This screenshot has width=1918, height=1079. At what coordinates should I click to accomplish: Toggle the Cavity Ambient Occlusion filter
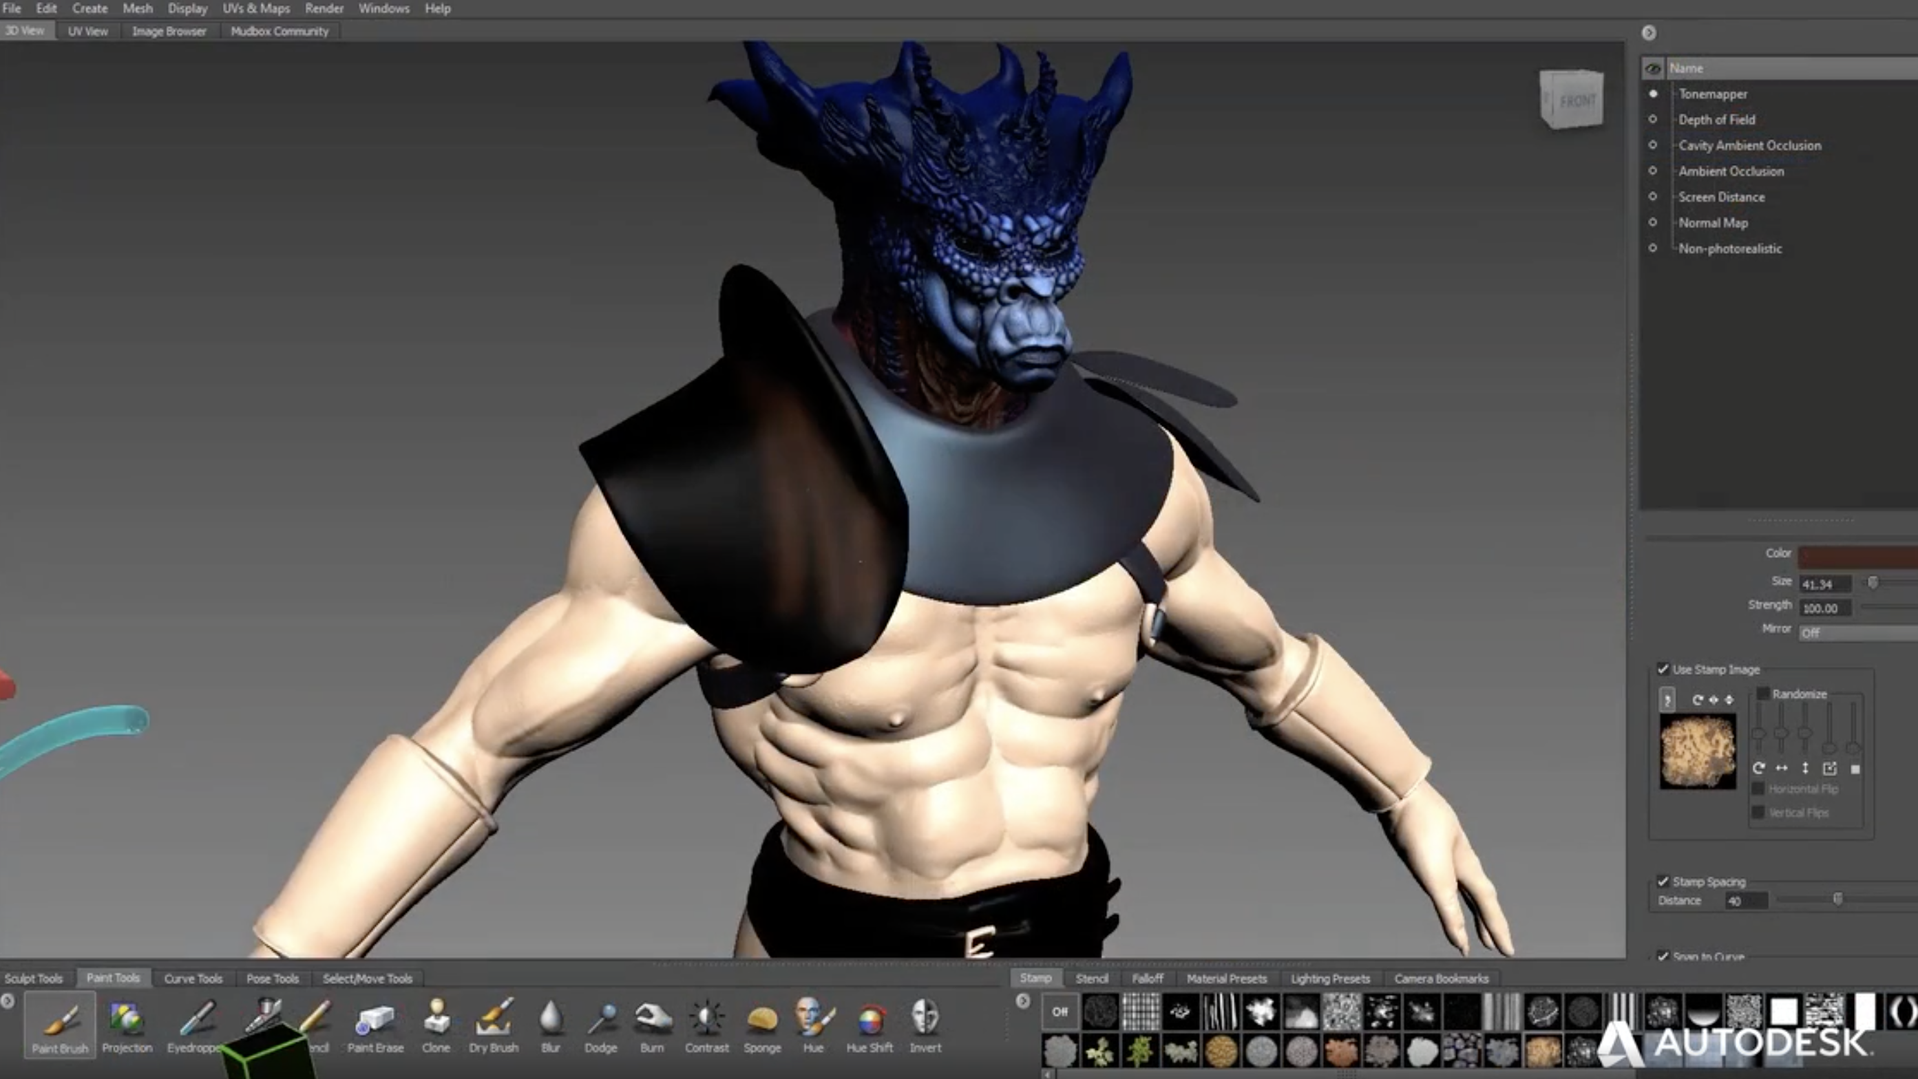(x=1653, y=145)
